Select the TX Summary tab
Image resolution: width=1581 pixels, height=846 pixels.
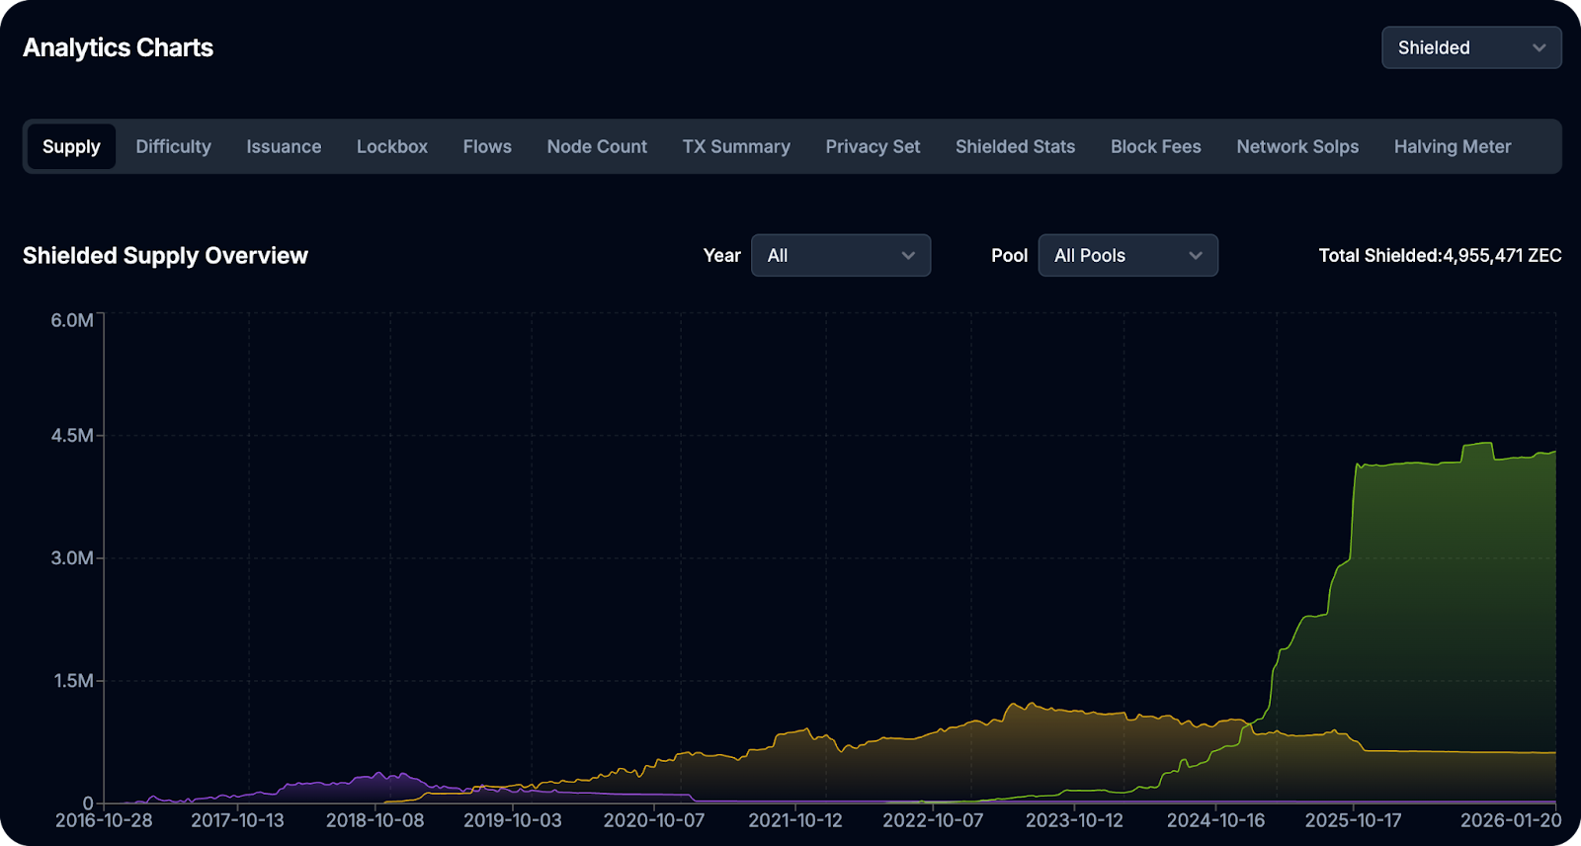[736, 146]
